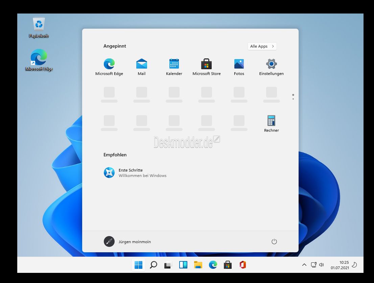Screen dimensions: 374x283
Task: Open Microsoft Edge from pinned apps
Action: tap(109, 67)
